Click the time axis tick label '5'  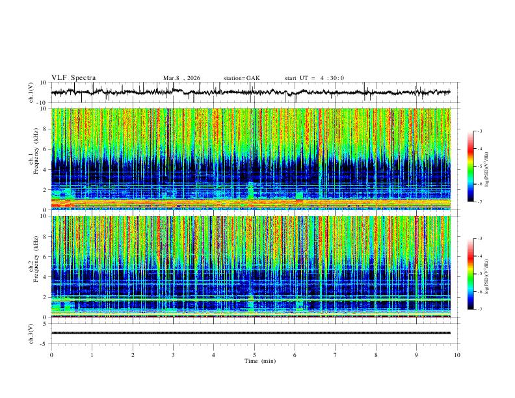click(254, 355)
